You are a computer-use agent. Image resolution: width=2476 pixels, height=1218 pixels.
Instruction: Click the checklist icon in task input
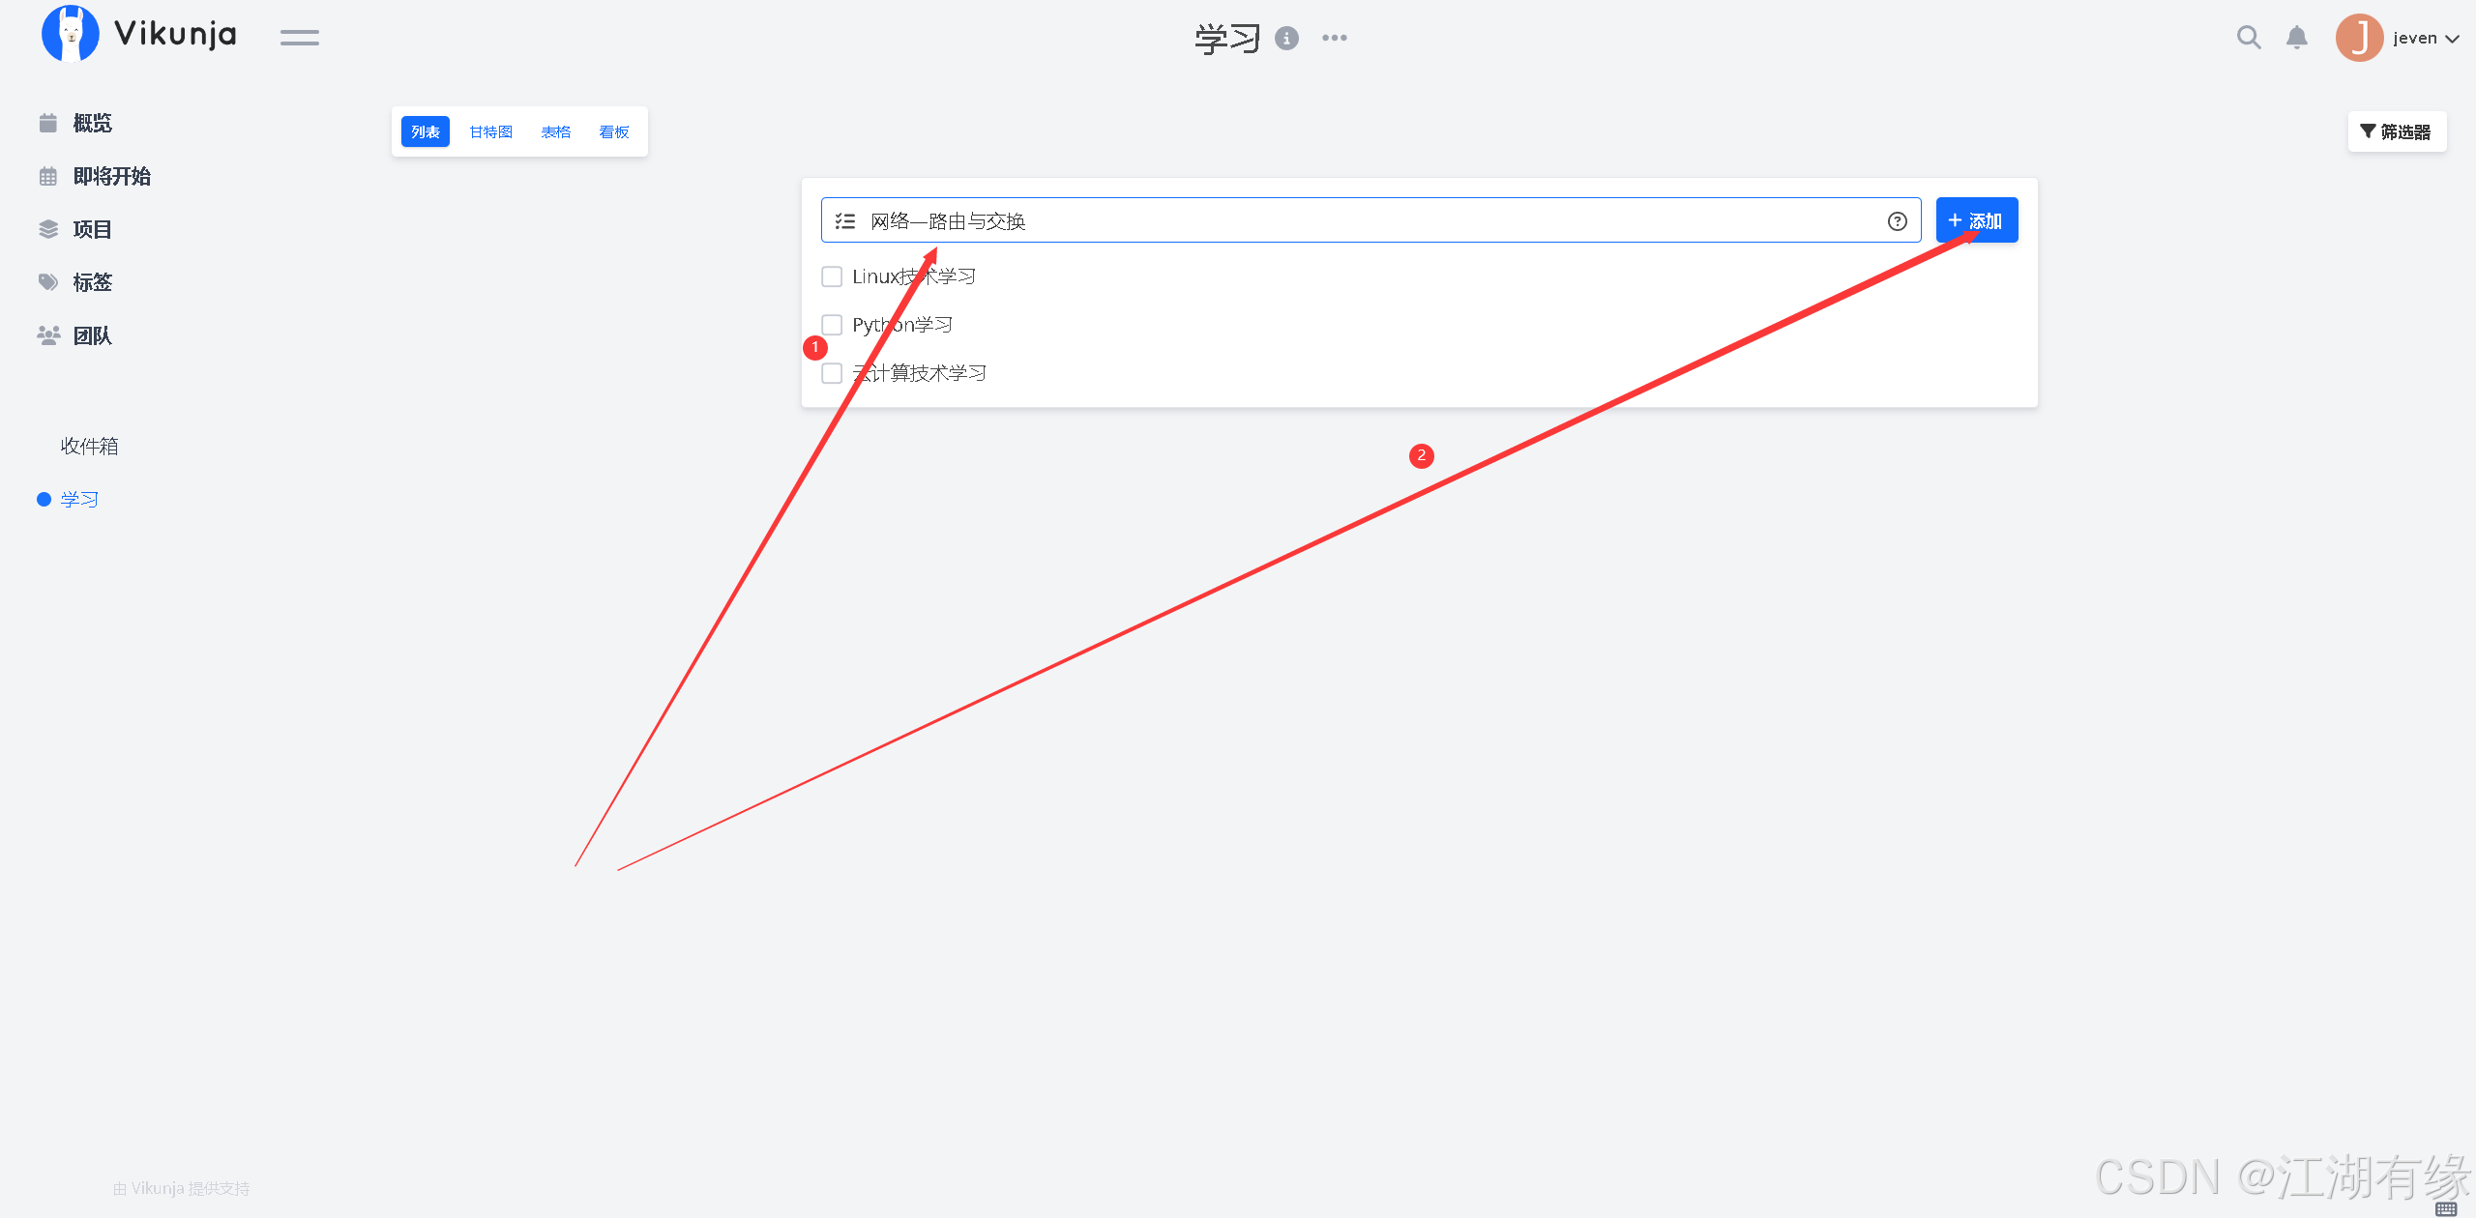click(x=845, y=221)
